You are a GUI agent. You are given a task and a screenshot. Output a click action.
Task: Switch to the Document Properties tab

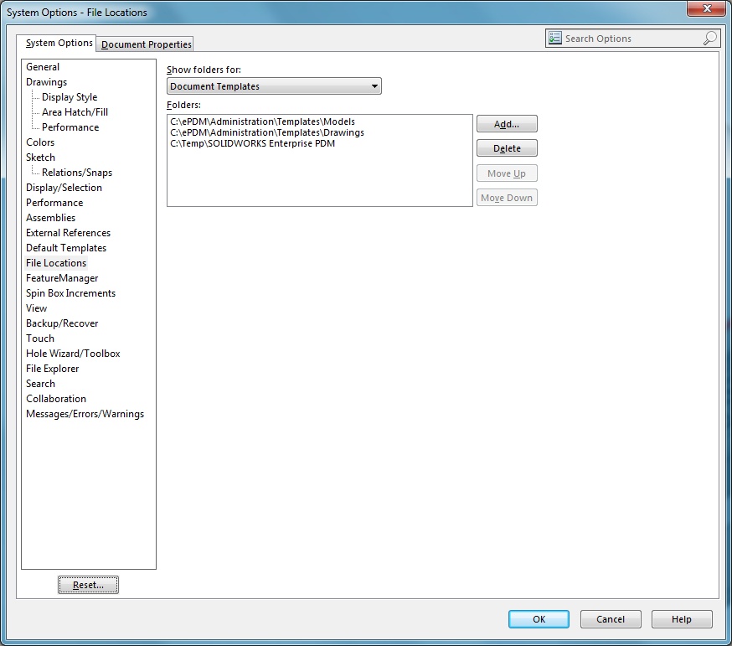click(146, 44)
